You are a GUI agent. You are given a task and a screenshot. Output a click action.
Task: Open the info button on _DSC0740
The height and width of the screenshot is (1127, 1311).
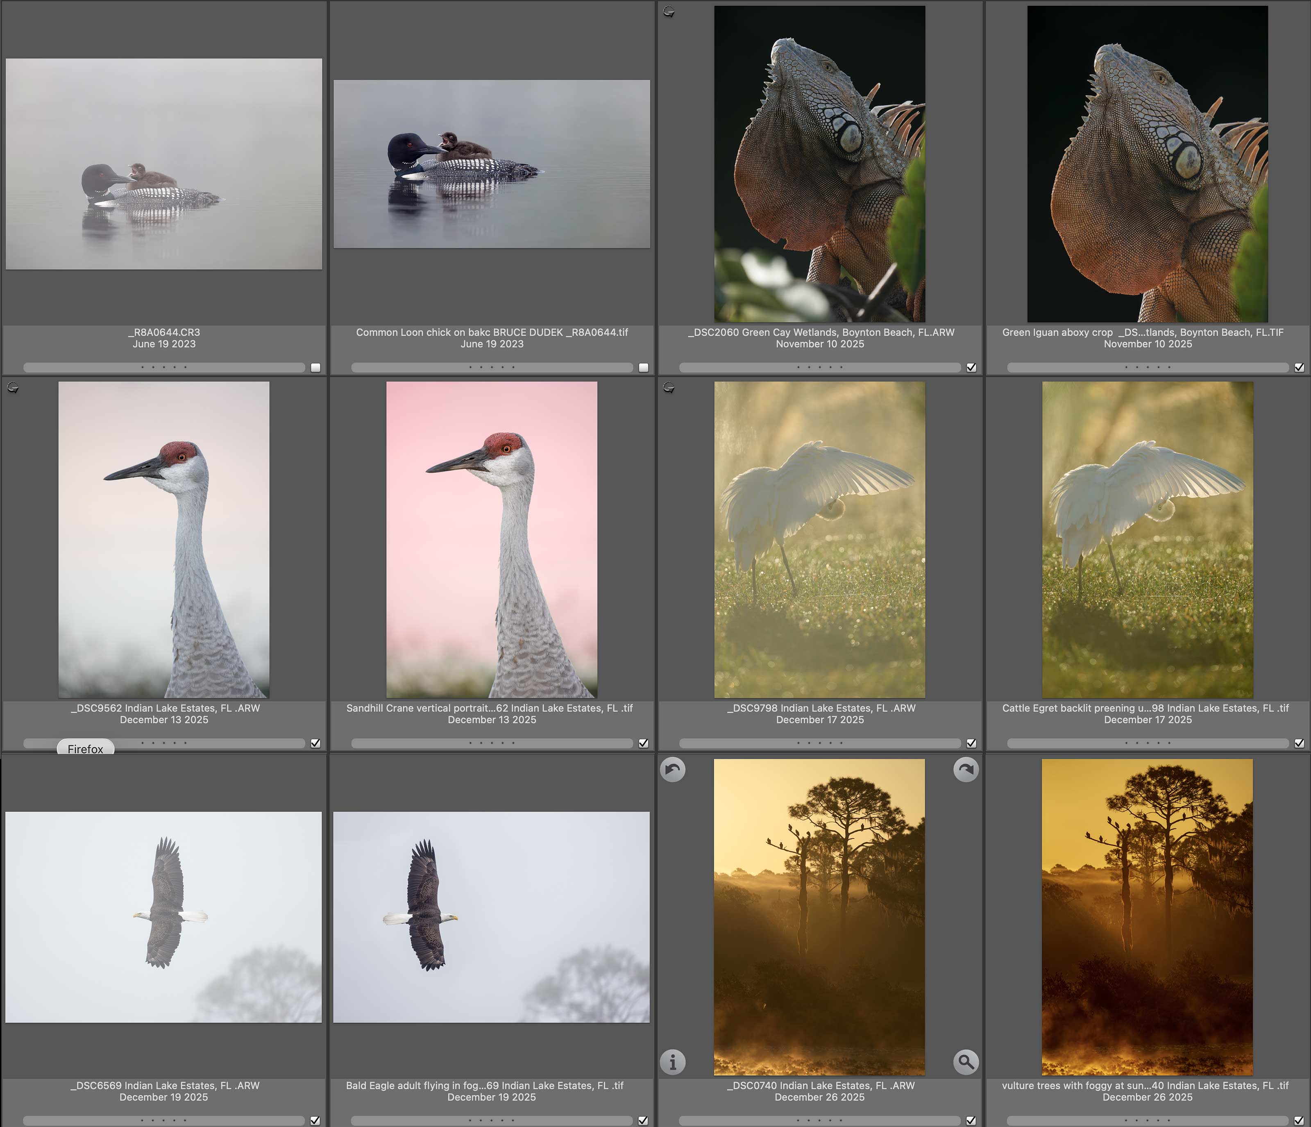pyautogui.click(x=673, y=1062)
